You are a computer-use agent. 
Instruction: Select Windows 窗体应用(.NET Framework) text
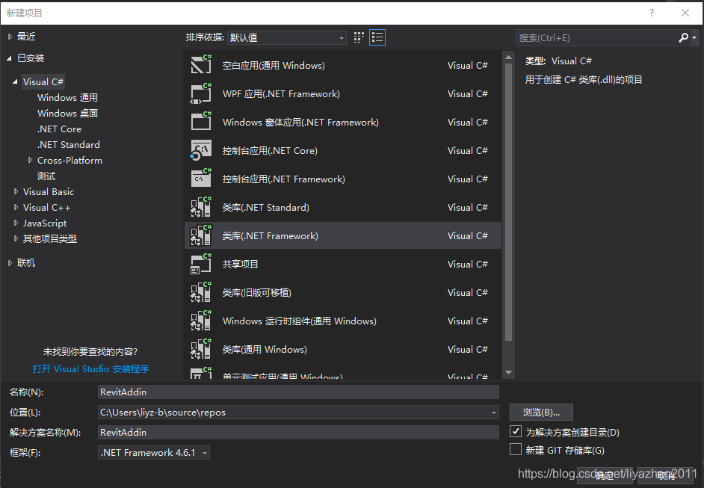pyautogui.click(x=300, y=122)
